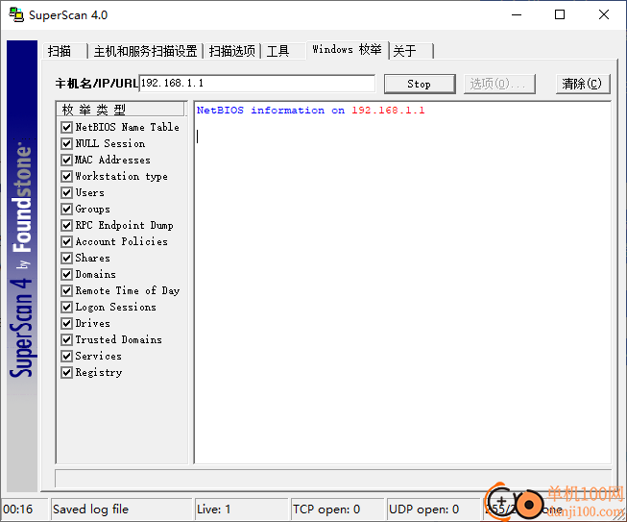Open the 扫描选项 tab
627x522 pixels.
coord(232,51)
